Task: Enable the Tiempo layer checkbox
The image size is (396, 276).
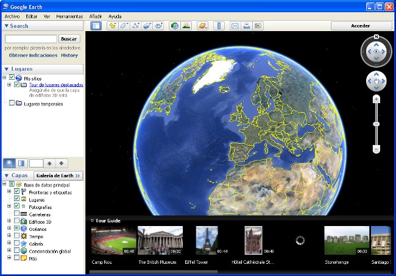Action: 16,235
